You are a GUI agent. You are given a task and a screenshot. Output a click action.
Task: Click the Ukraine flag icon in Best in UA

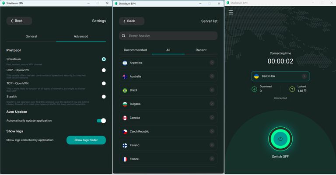click(x=256, y=76)
